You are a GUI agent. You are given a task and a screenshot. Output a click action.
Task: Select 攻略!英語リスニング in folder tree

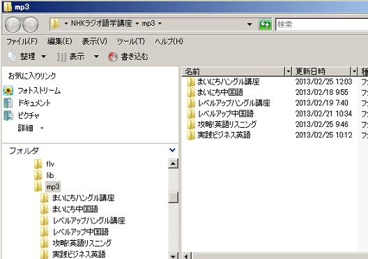coord(82,243)
